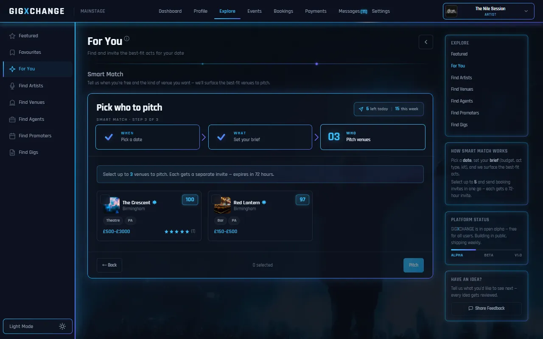Open the Messages tab
The width and height of the screenshot is (543, 339).
tap(353, 11)
